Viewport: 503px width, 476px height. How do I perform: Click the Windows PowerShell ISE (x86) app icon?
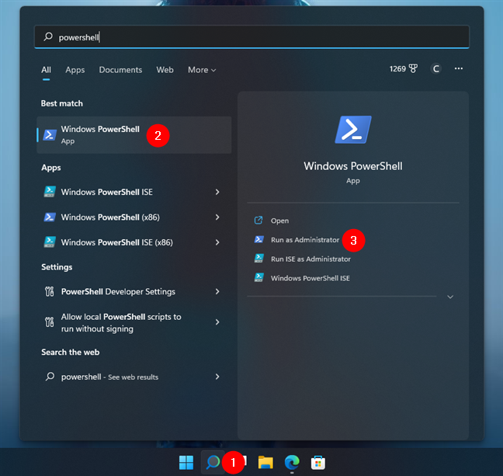point(50,242)
